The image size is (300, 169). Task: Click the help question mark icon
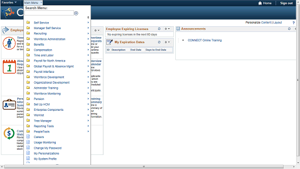(294, 23)
